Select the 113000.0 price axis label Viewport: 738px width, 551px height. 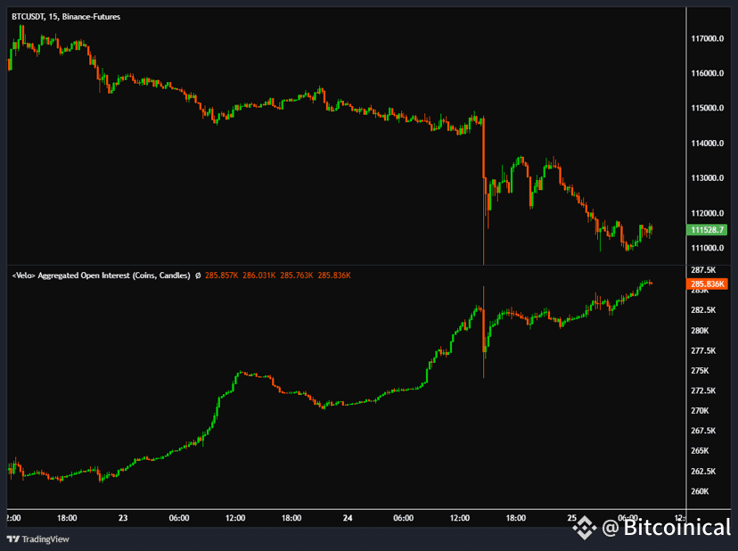(708, 178)
